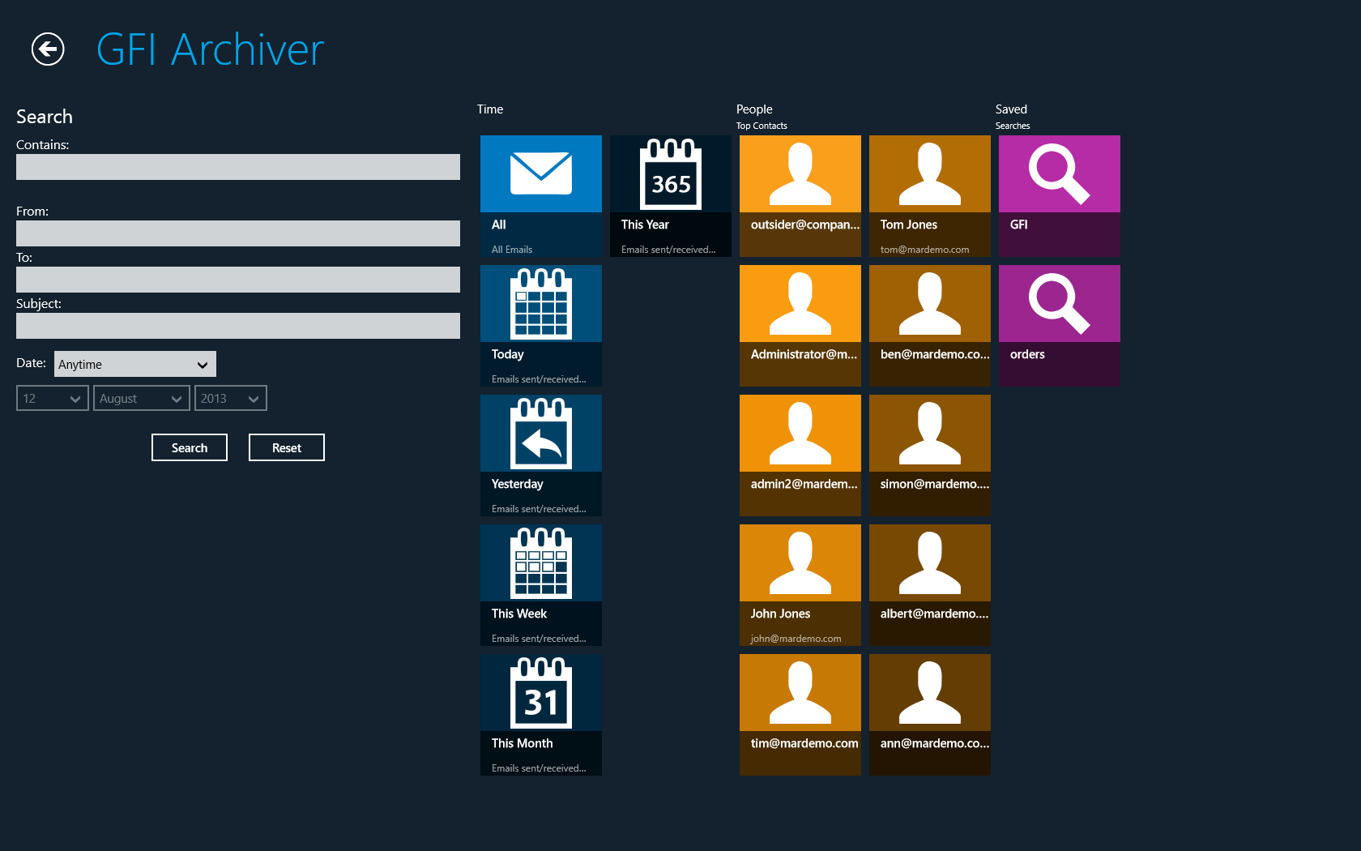Select the Tom Jones contact tile
The width and height of the screenshot is (1361, 851).
tap(929, 195)
